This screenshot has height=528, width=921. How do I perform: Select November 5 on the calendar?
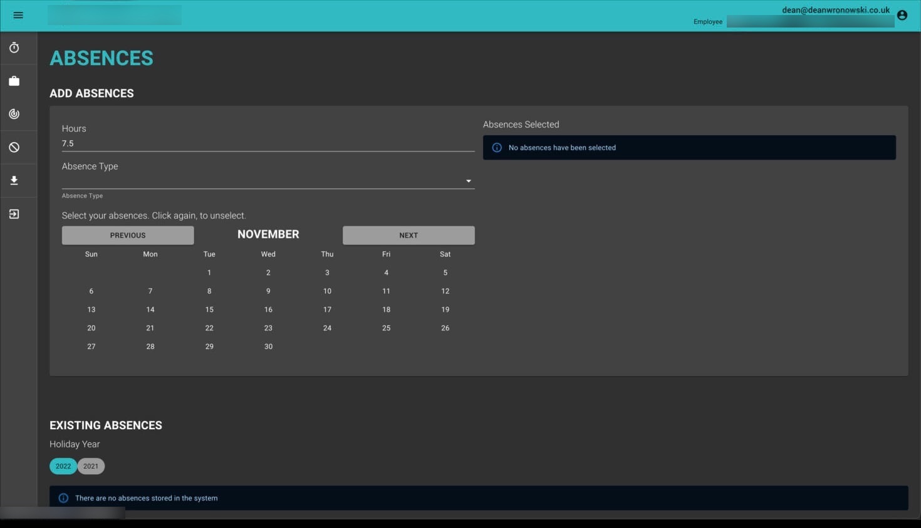[x=445, y=273]
